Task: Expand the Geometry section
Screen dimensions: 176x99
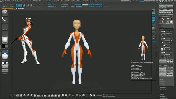Action: [163, 87]
